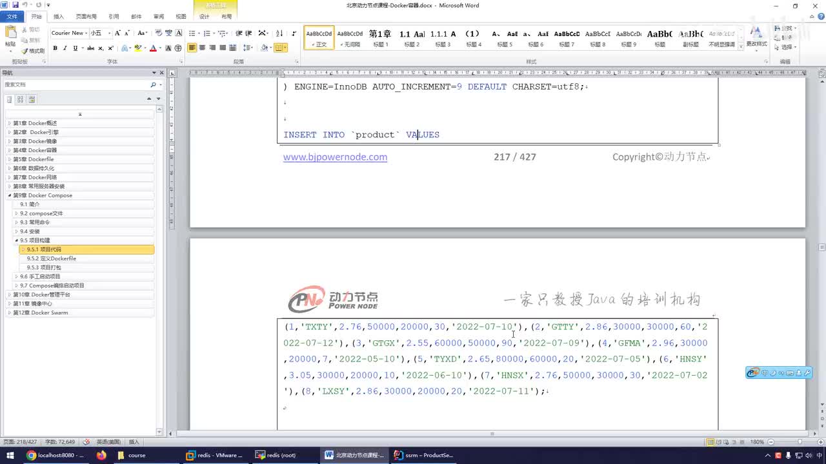Screen dimensions: 826x464
Task: Click the enclosed character icon
Action: point(178,48)
